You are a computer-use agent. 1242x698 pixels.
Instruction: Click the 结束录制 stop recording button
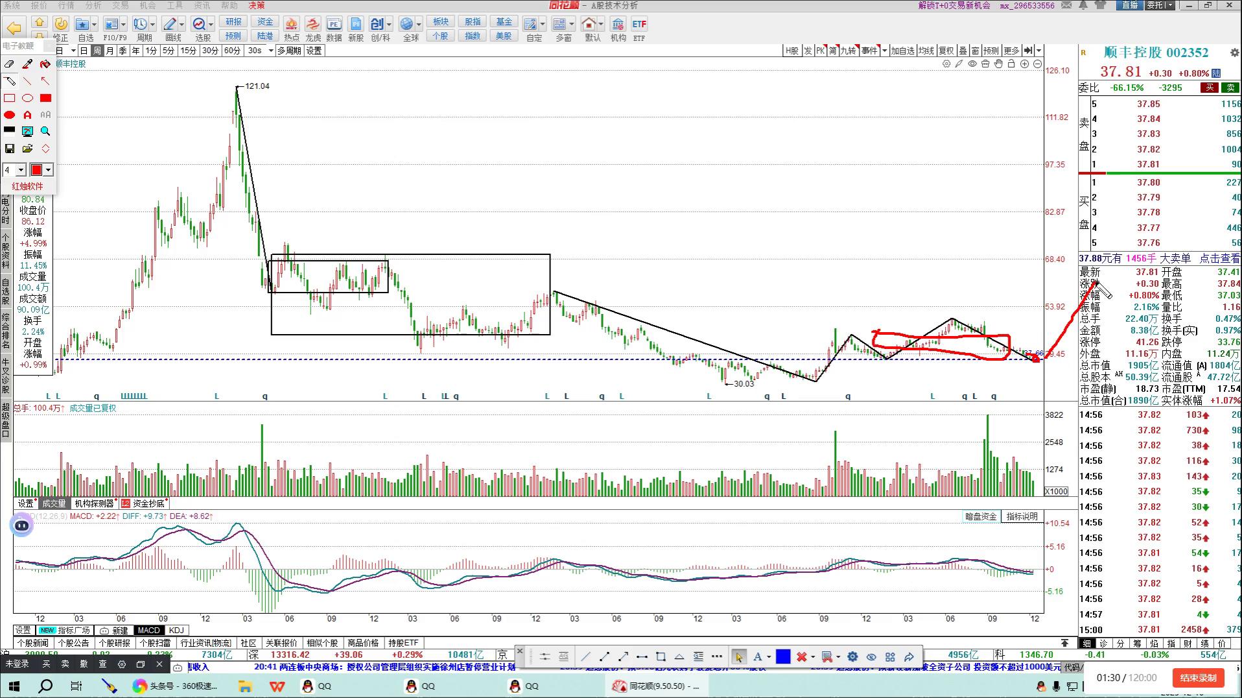pyautogui.click(x=1198, y=678)
